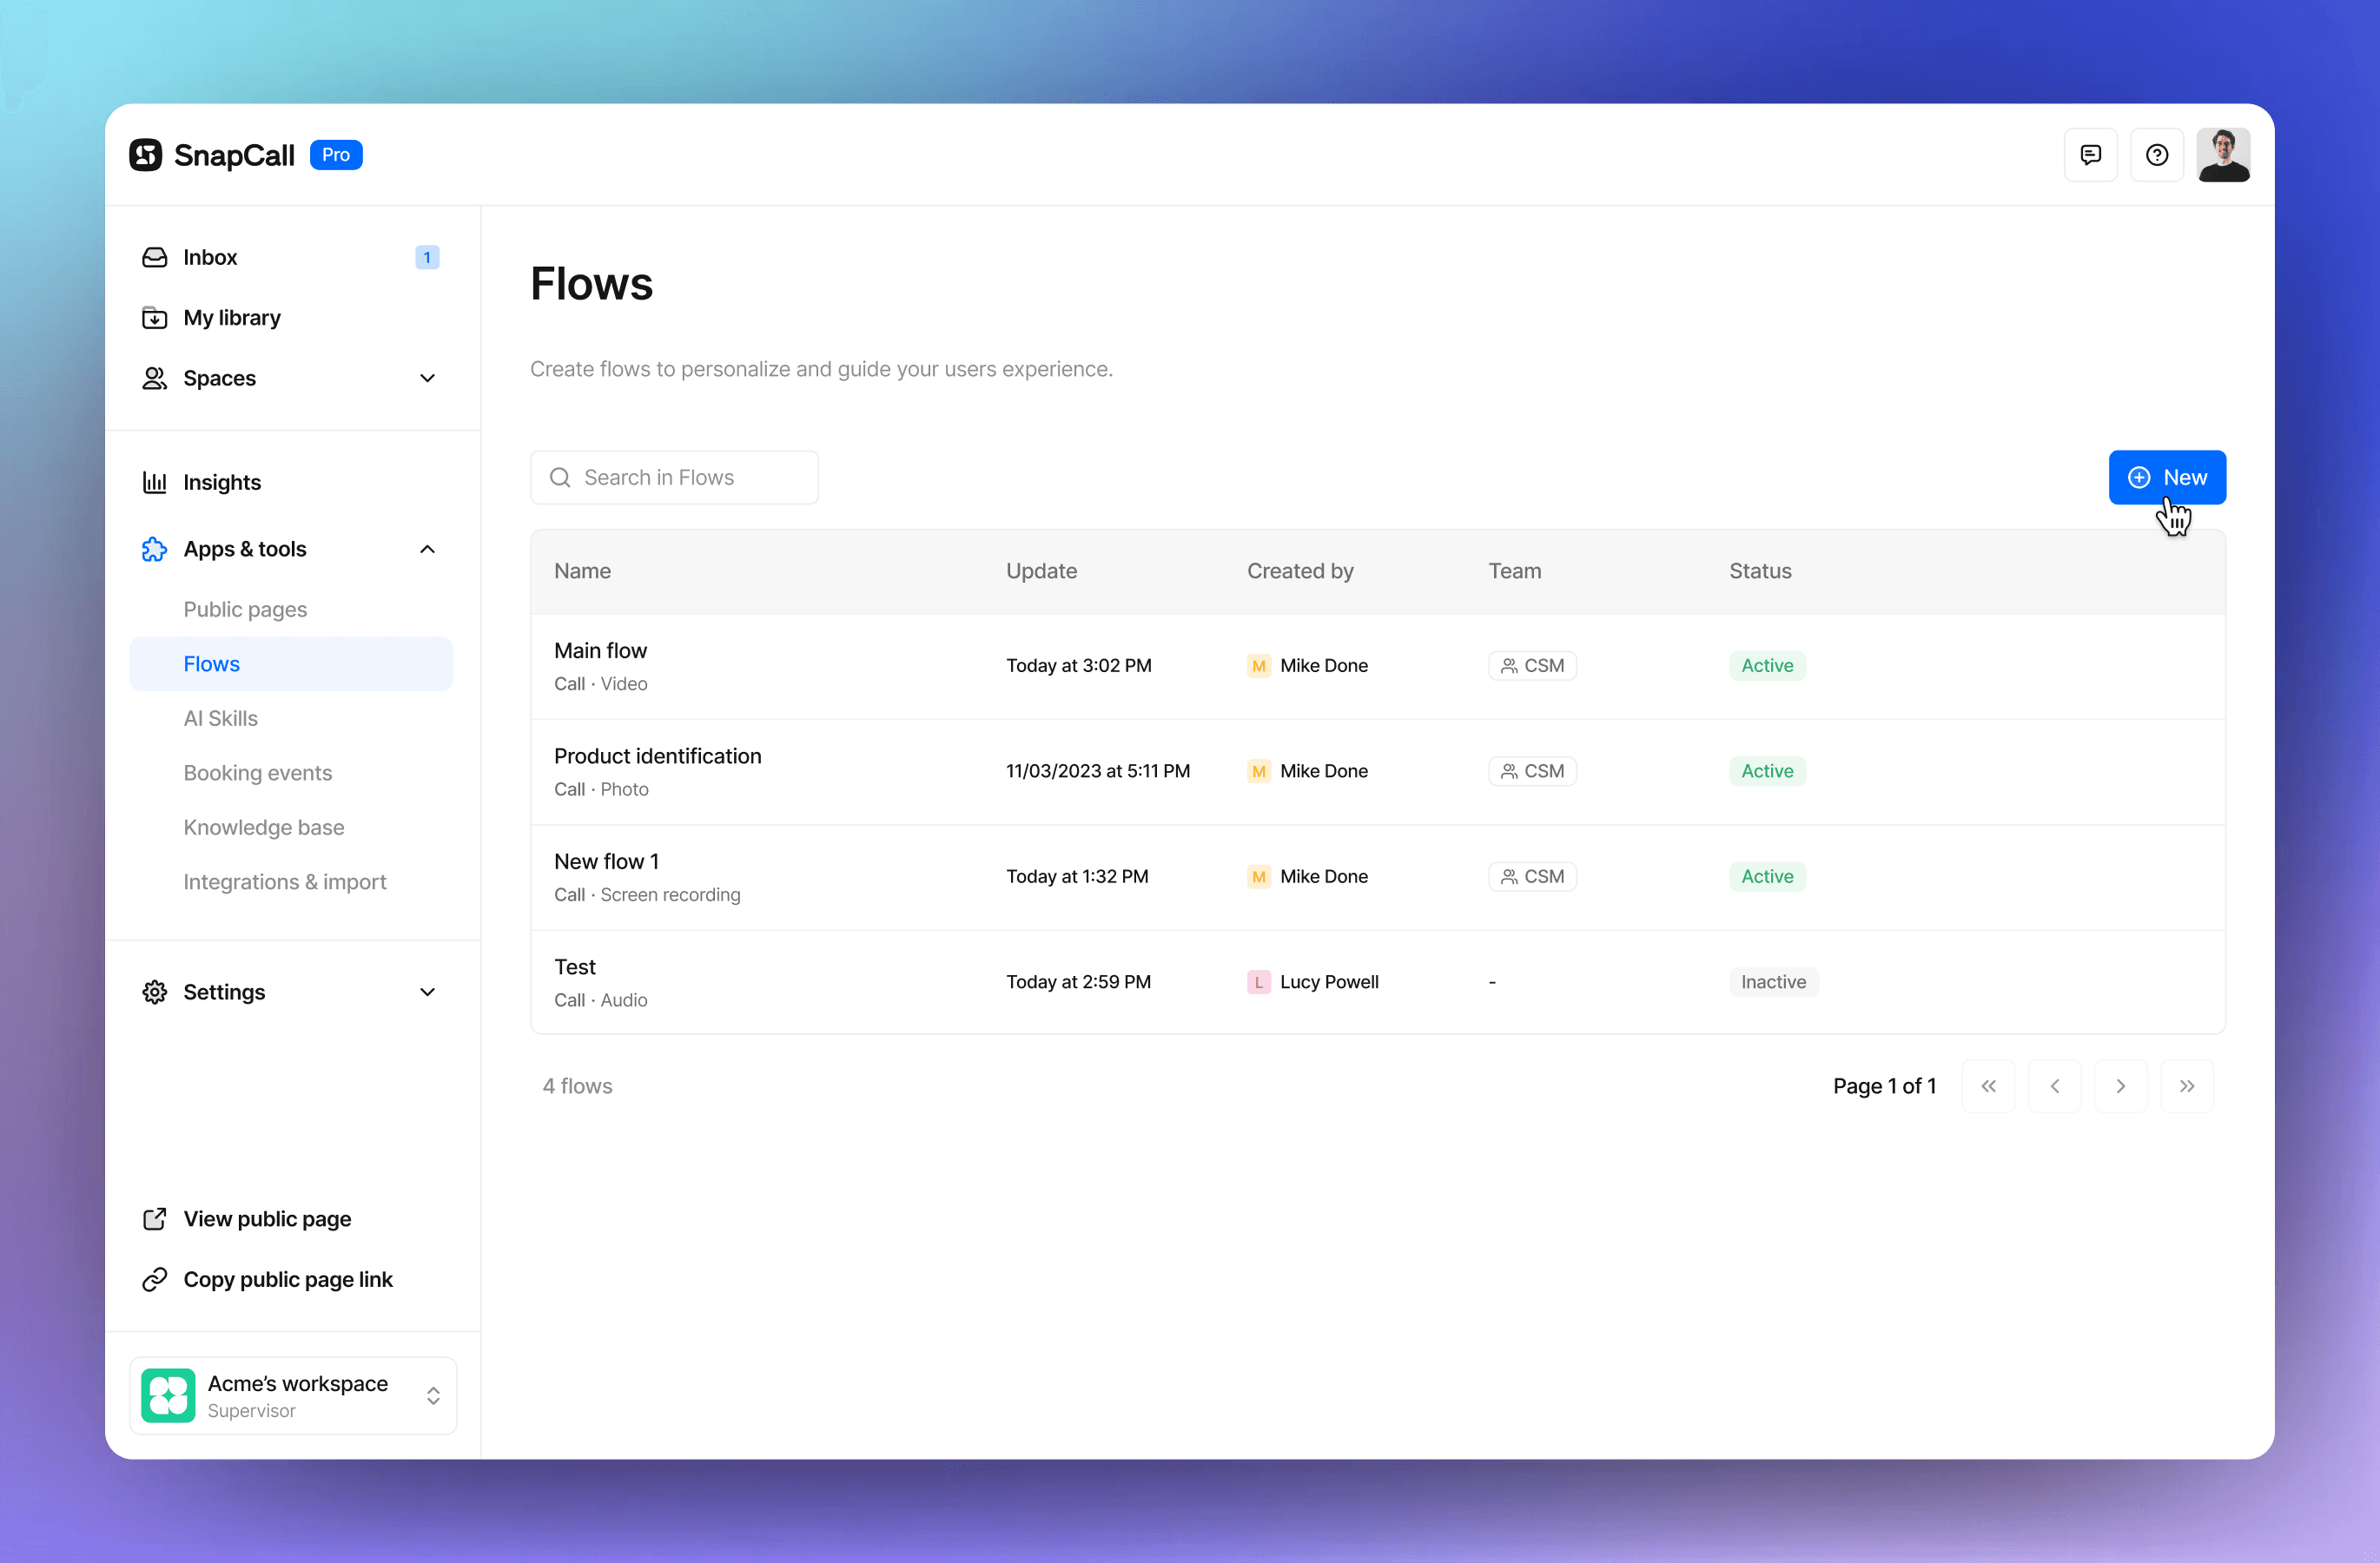Viewport: 2380px width, 1563px height.
Task: Click the New flow button
Action: pos(2166,478)
